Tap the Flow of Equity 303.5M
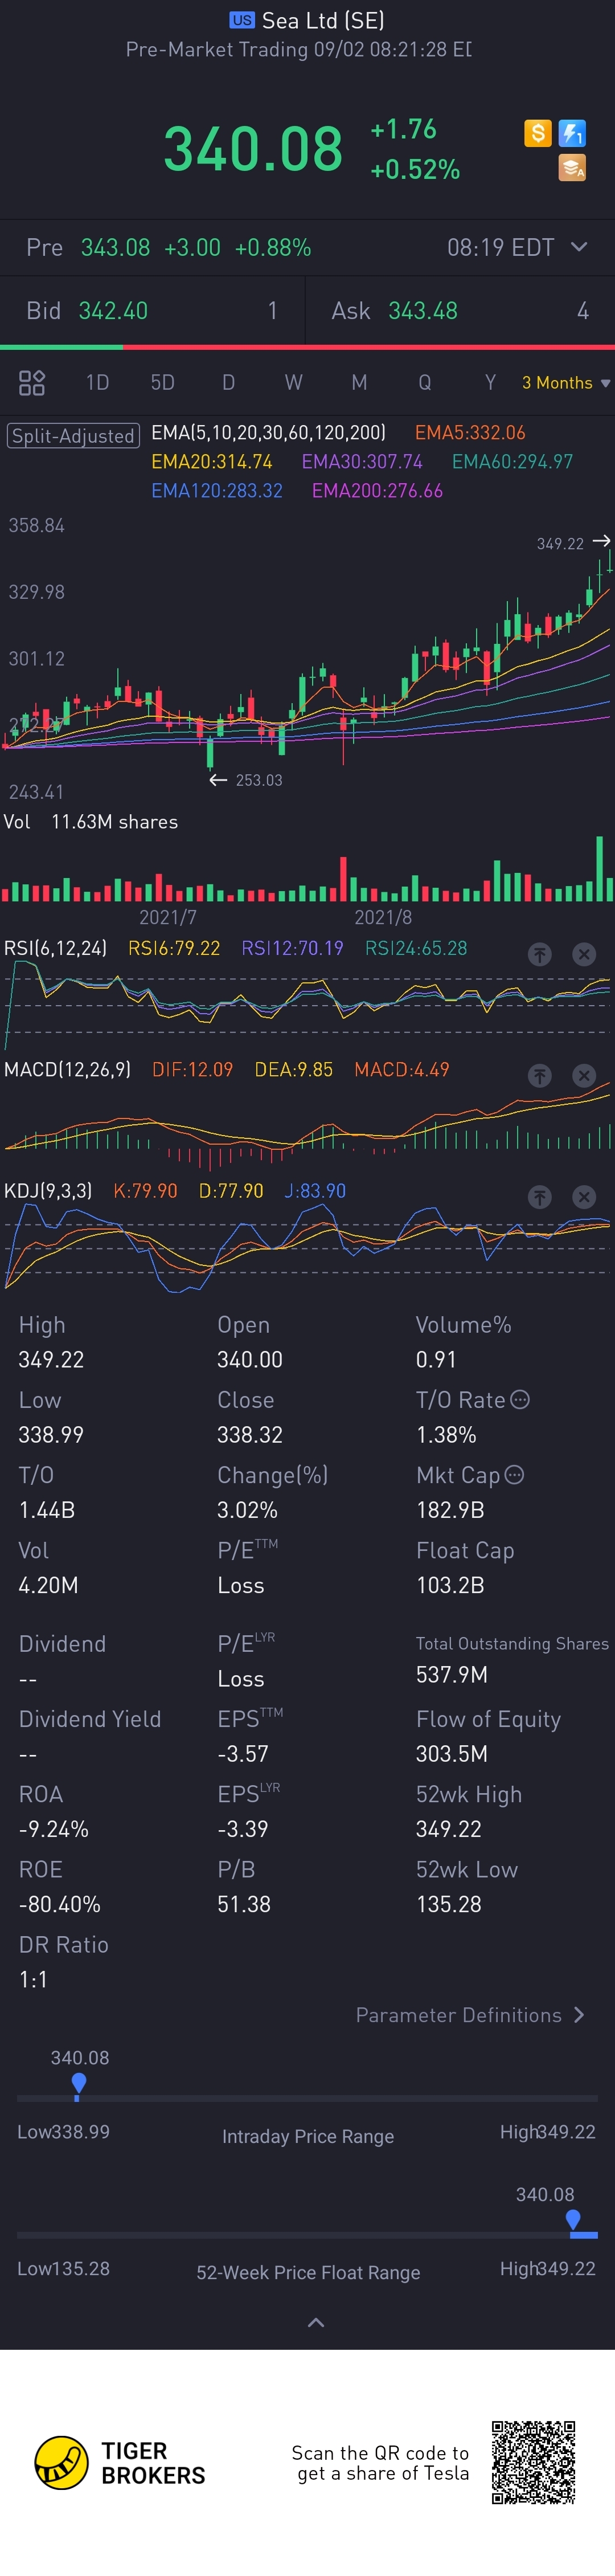This screenshot has width=615, height=2576. pyautogui.click(x=452, y=1754)
